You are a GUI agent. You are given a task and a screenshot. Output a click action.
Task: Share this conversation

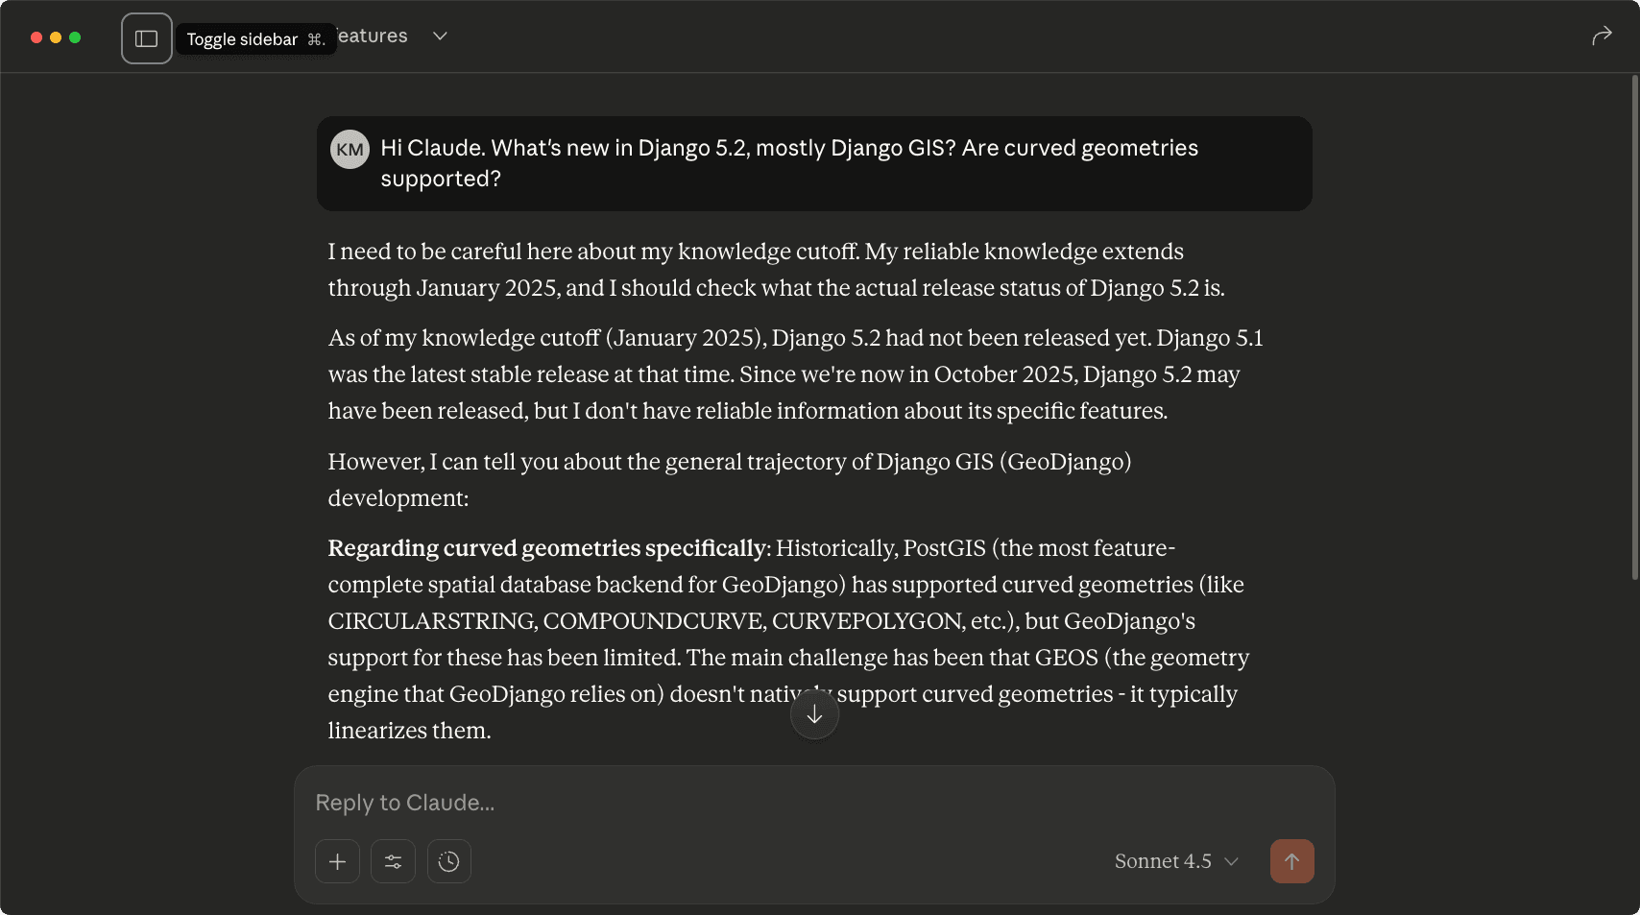pyautogui.click(x=1601, y=35)
